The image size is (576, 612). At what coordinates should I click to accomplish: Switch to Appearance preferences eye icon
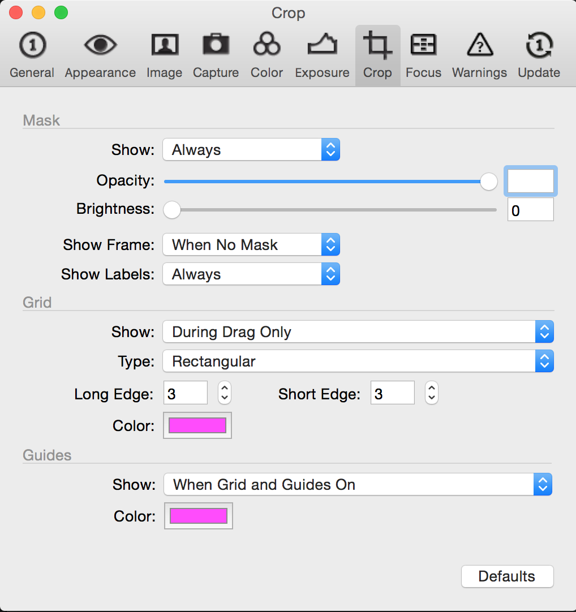[x=100, y=45]
